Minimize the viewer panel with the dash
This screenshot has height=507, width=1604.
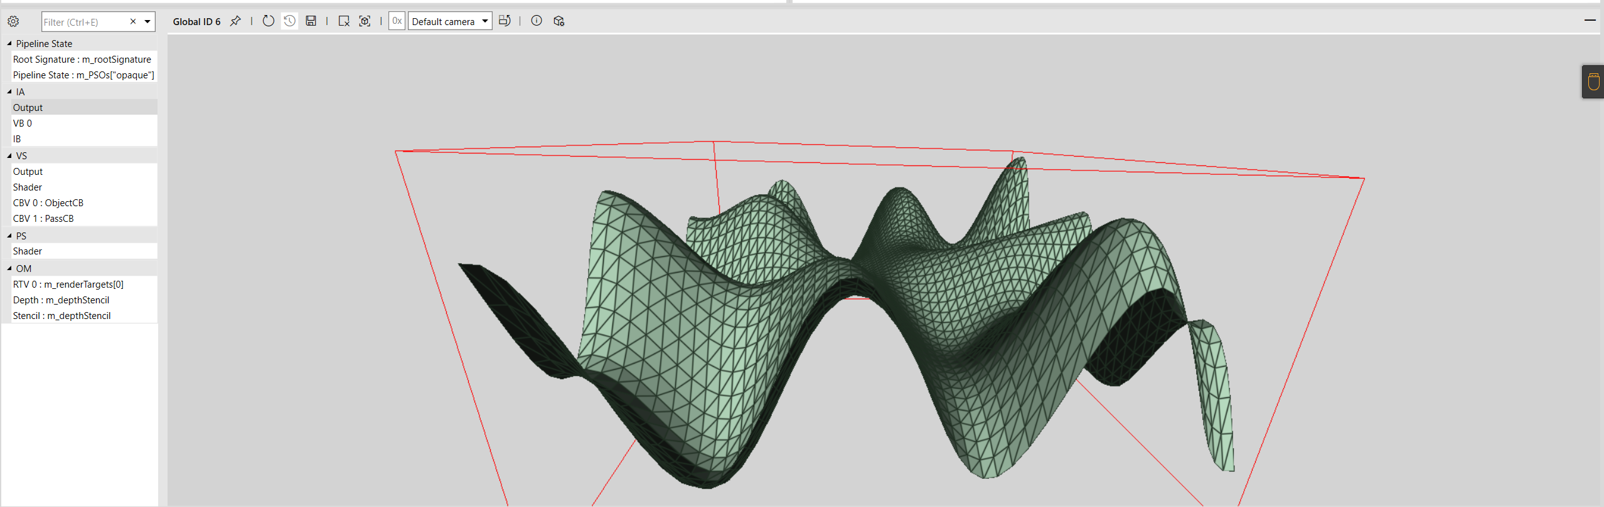coord(1590,20)
